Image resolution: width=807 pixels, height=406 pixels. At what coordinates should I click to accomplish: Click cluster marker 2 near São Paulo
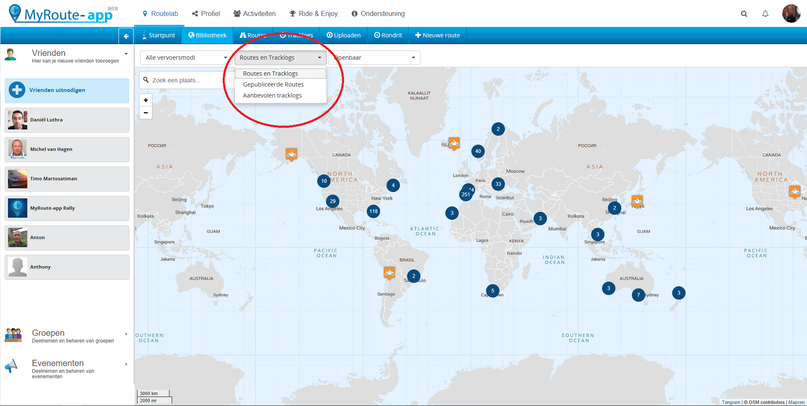(x=414, y=276)
